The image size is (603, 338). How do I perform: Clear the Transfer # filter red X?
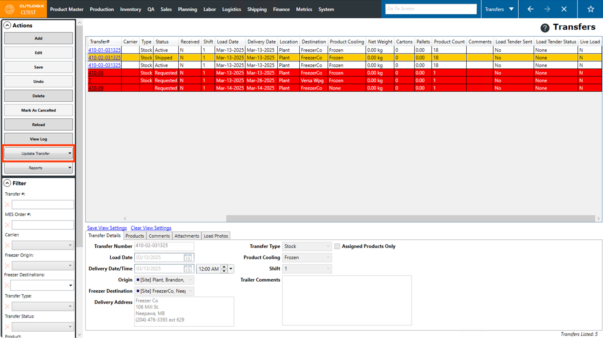coord(7,205)
